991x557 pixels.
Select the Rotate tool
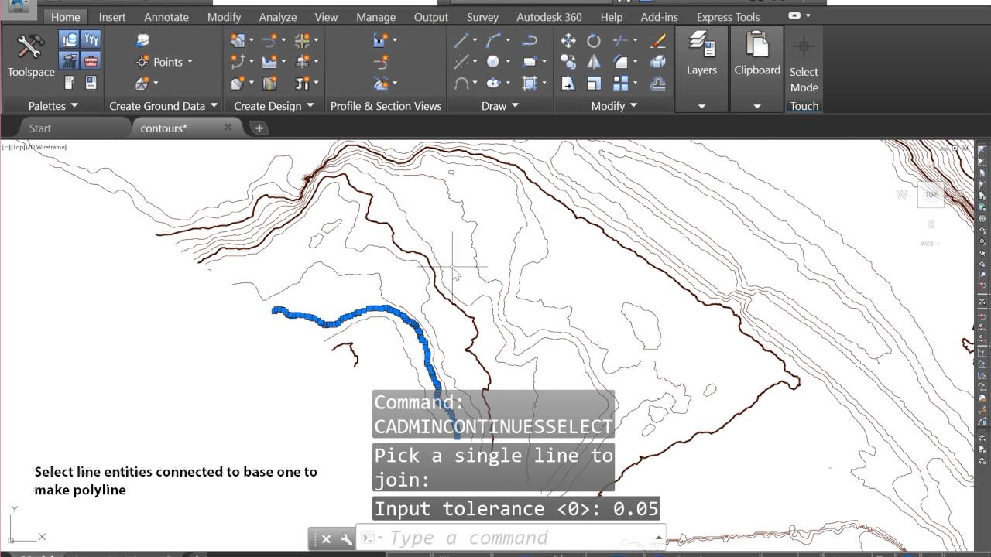(x=594, y=41)
